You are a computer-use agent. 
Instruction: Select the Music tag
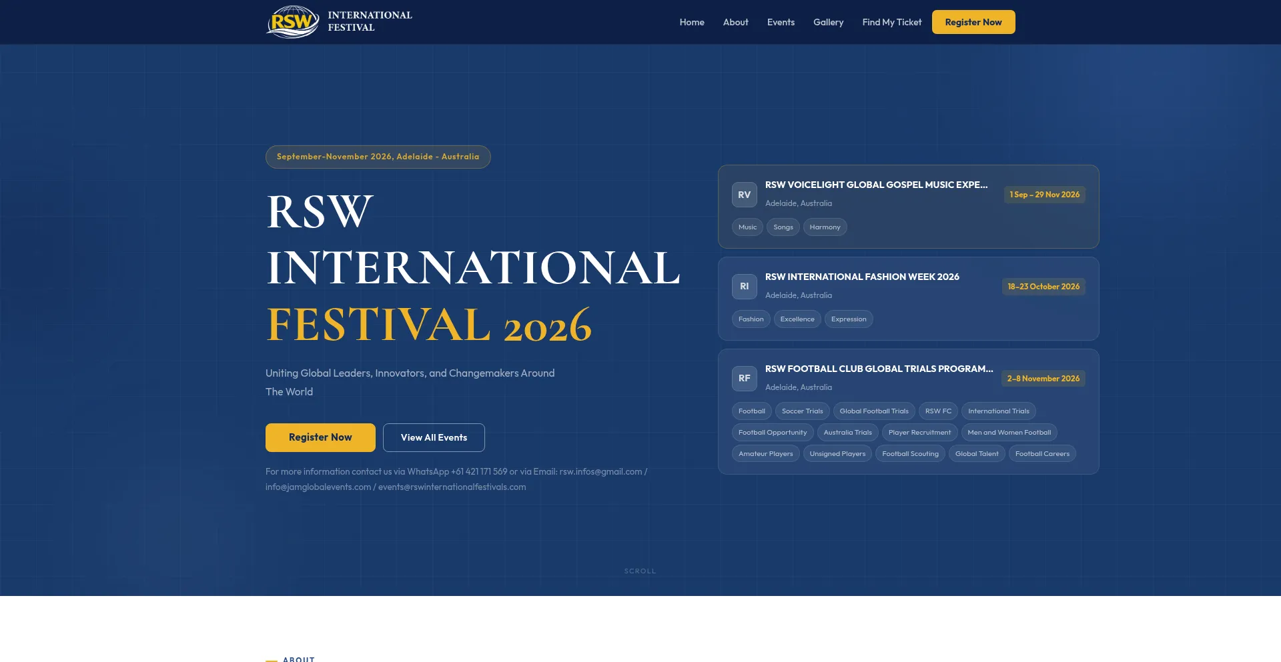[x=747, y=227]
